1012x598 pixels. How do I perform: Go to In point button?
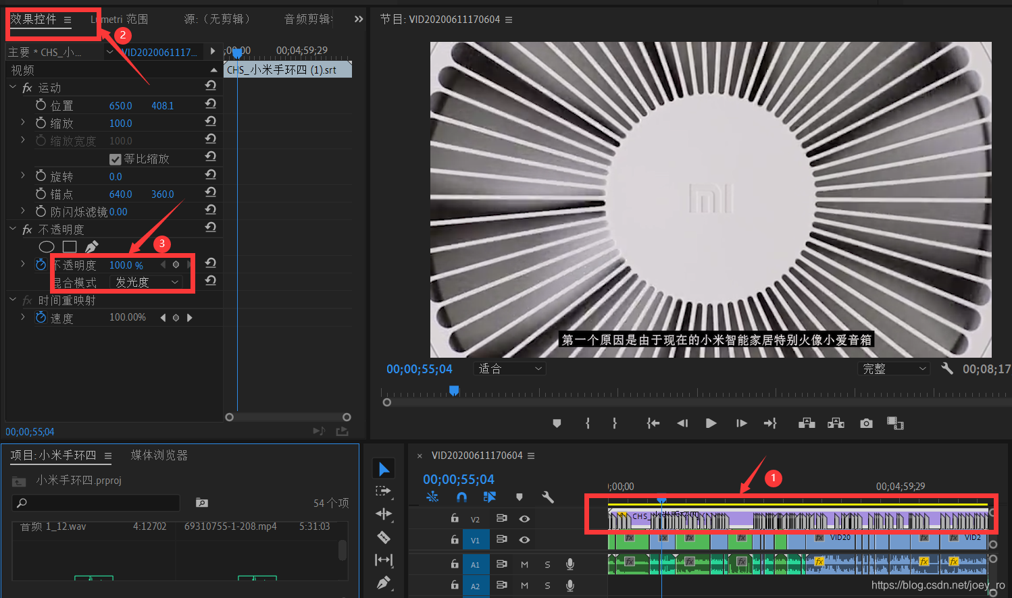point(653,423)
